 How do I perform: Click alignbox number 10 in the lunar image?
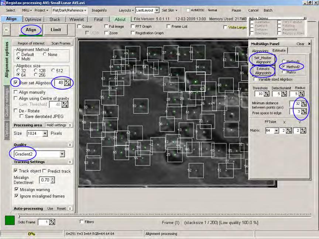[x=141, y=106]
